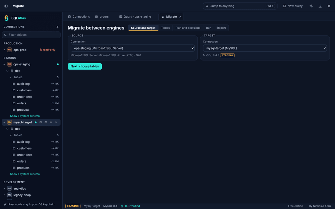Collapse Tables under mysql-target dbo
The image size is (335, 209).
(11, 135)
